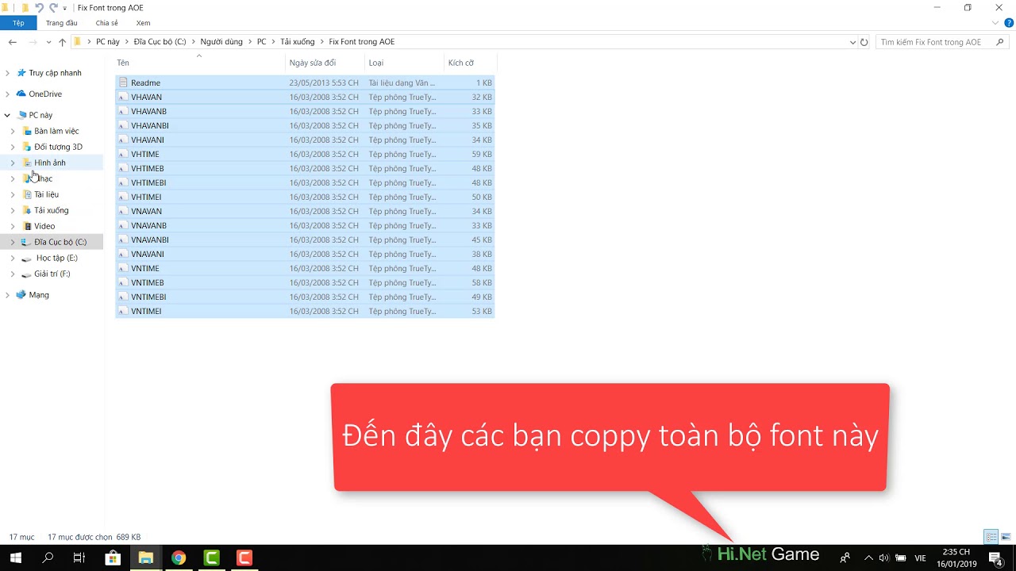Click Tải xuống breadcrumb segment
The height and width of the screenshot is (571, 1016).
click(x=297, y=41)
